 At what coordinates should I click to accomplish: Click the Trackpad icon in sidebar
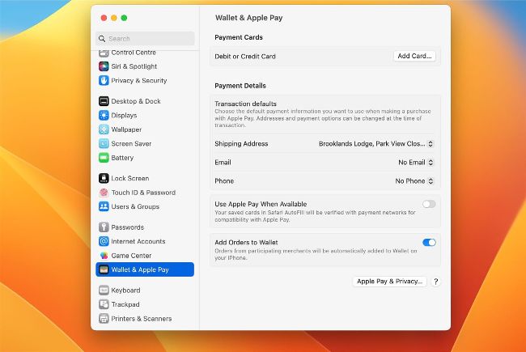coord(104,304)
